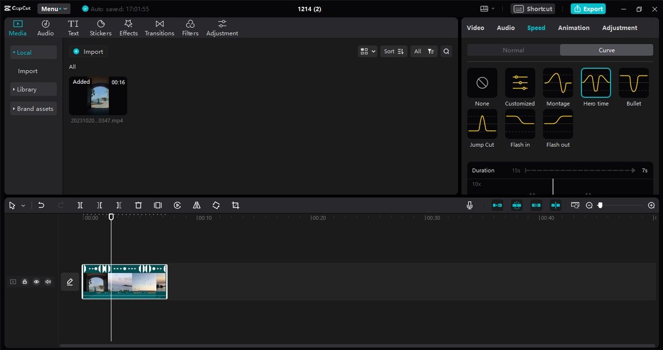Viewport: 663px width, 350px height.
Task: Mute the video track audio
Action: [48, 282]
